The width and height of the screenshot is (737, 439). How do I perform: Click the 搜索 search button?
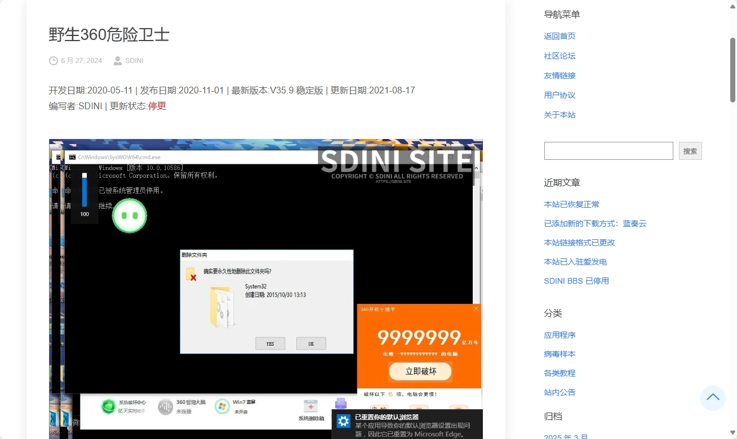coord(690,151)
